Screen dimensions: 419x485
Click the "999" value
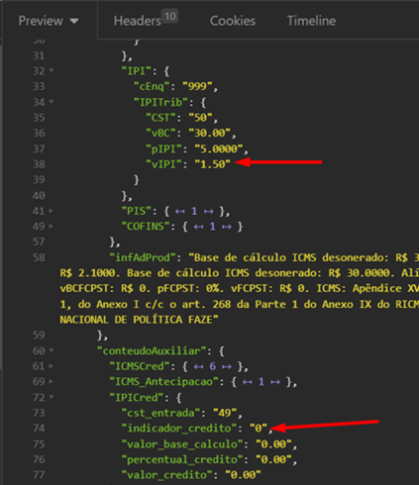pyautogui.click(x=197, y=86)
